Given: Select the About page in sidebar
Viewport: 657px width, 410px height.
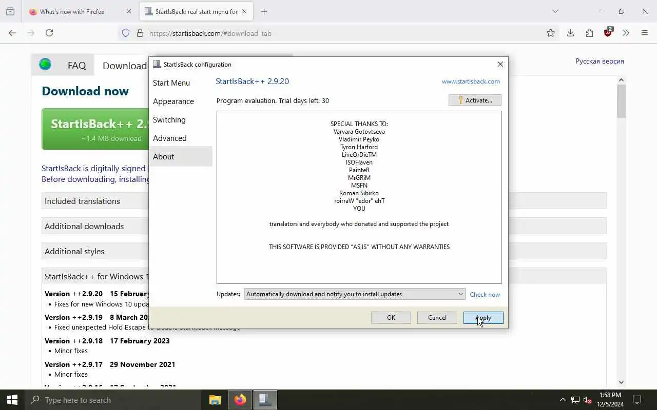Looking at the screenshot, I should point(180,156).
